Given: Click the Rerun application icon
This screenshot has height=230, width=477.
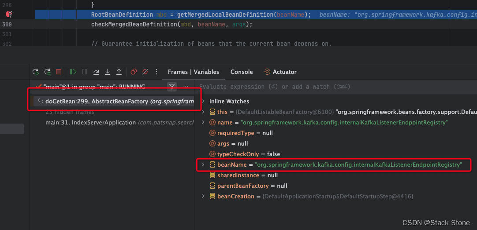Looking at the screenshot, I should (x=36, y=72).
